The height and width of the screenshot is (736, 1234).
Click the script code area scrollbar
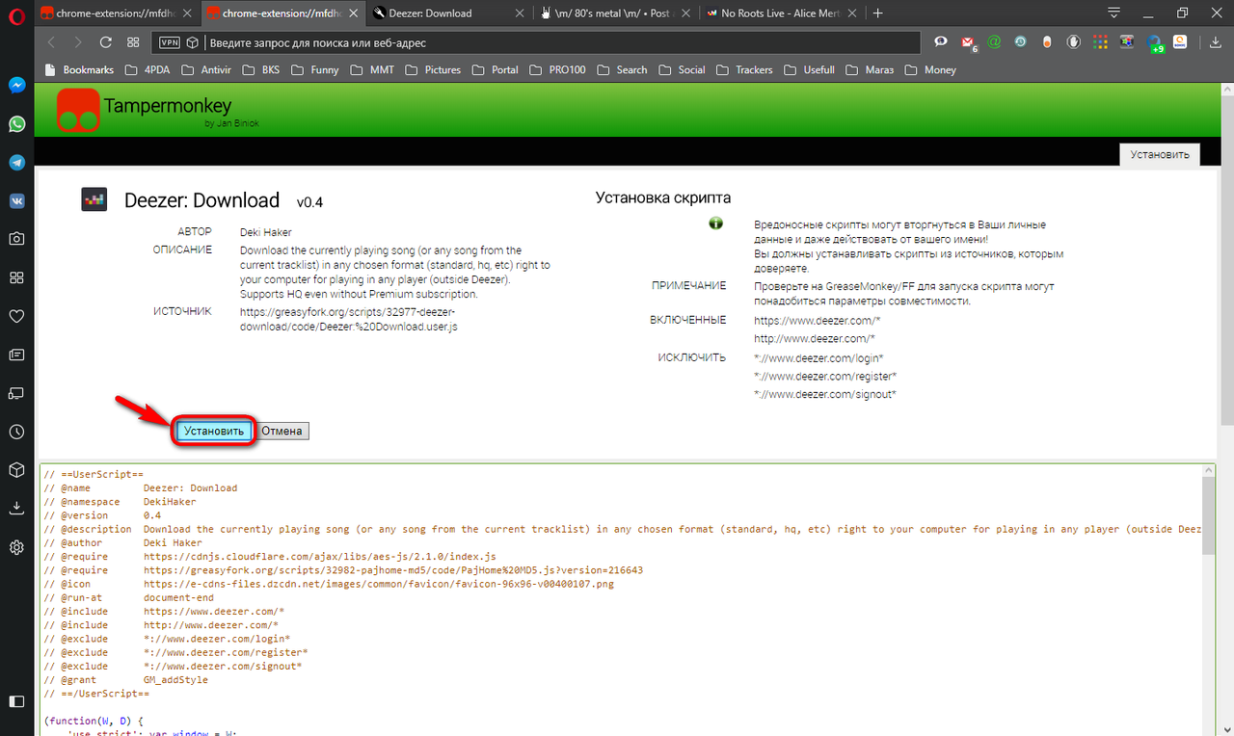(x=1208, y=515)
